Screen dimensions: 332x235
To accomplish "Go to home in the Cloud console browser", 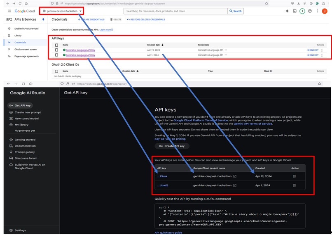I will click(x=26, y=3).
